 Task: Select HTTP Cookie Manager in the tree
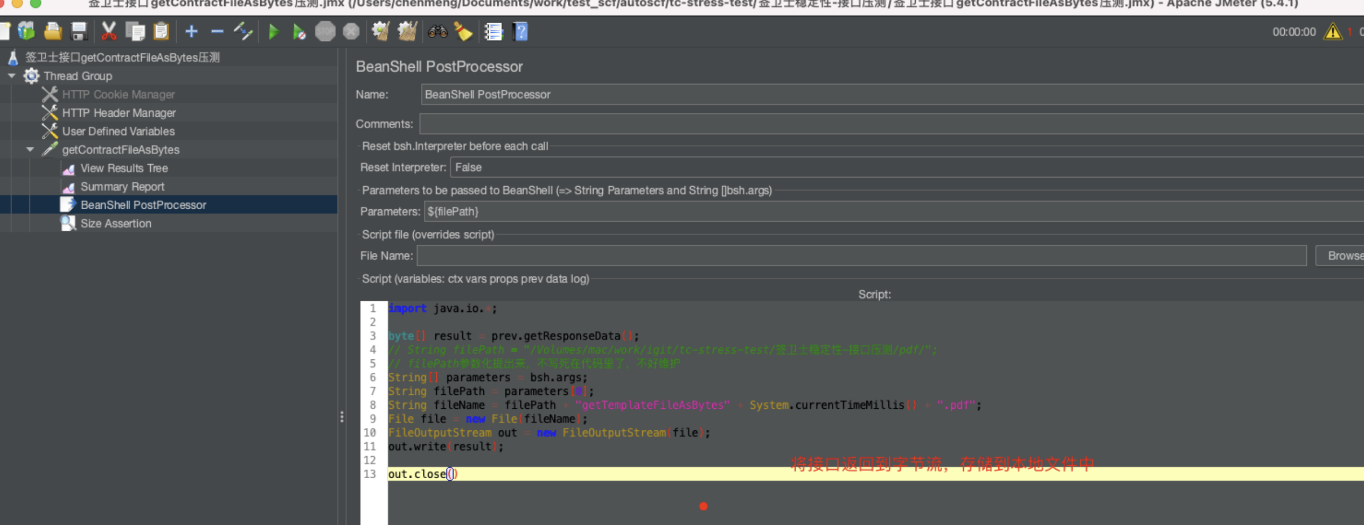pos(119,94)
